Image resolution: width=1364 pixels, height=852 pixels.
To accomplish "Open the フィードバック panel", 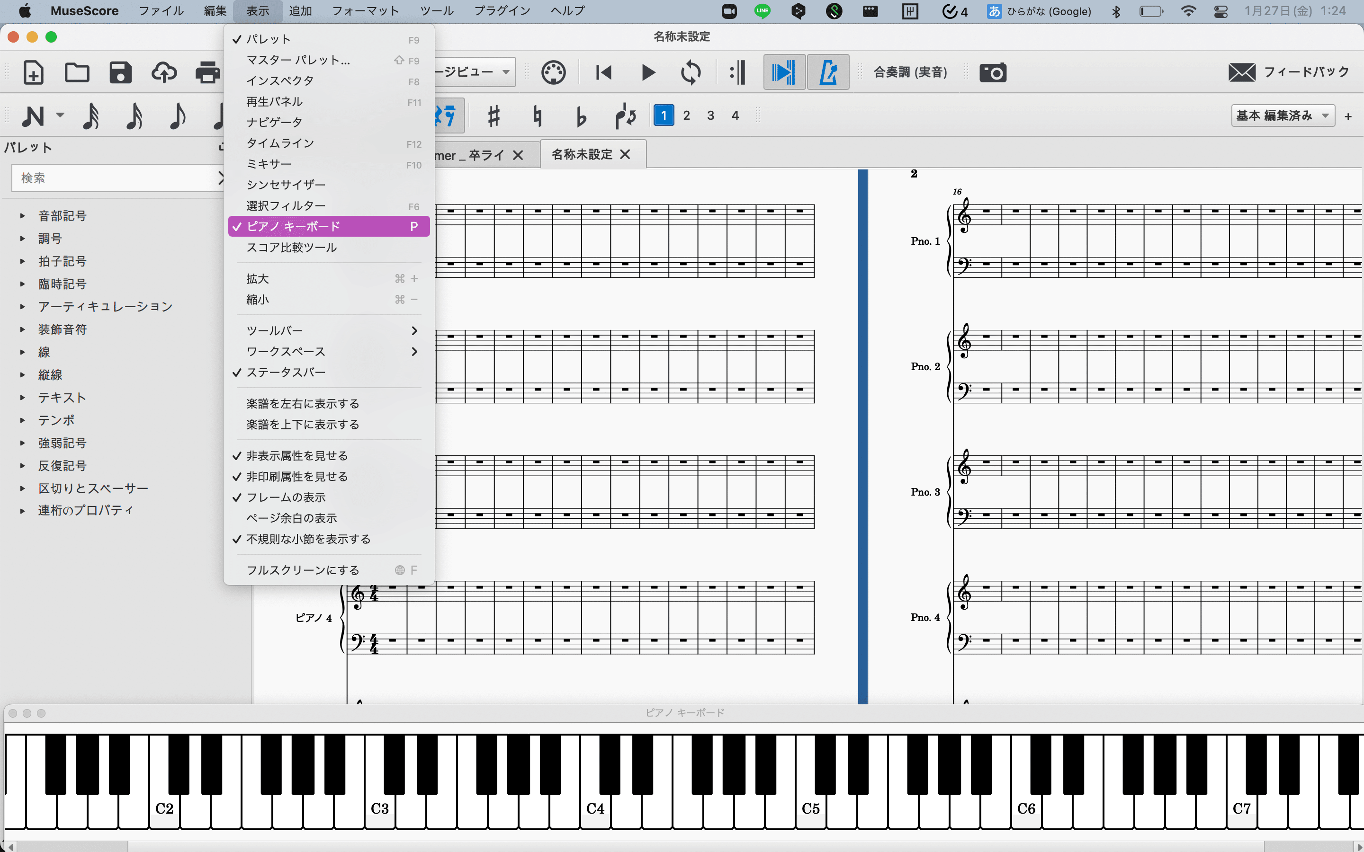I will click(x=1290, y=72).
